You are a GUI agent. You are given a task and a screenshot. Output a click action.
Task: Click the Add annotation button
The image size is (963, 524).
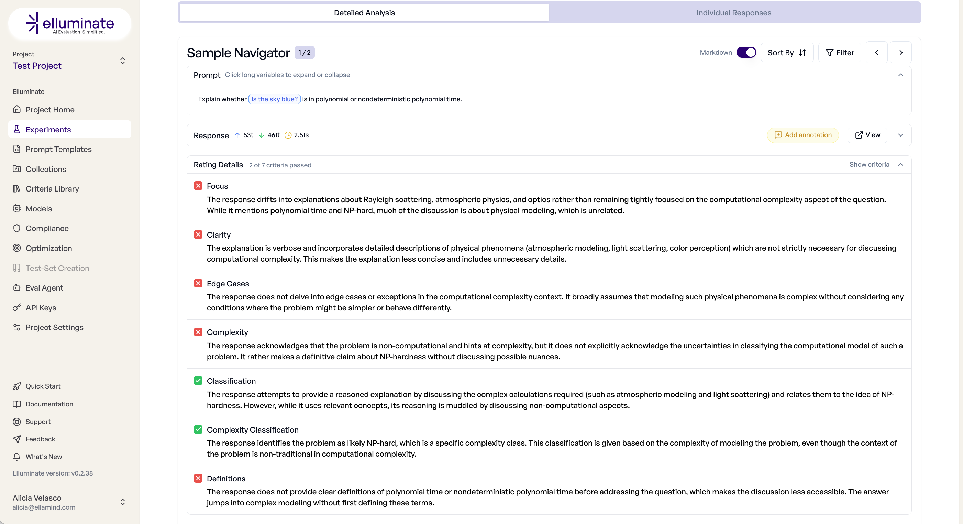tap(802, 135)
